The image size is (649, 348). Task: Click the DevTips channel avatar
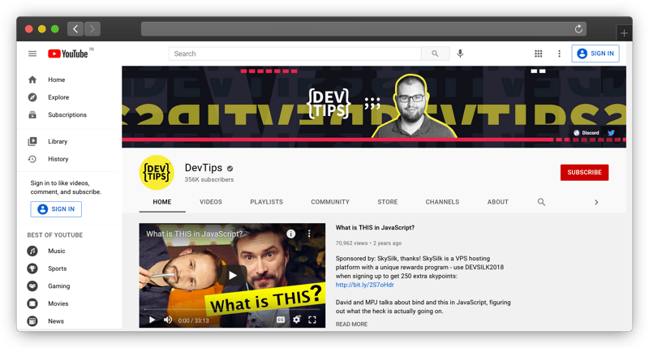pyautogui.click(x=157, y=172)
